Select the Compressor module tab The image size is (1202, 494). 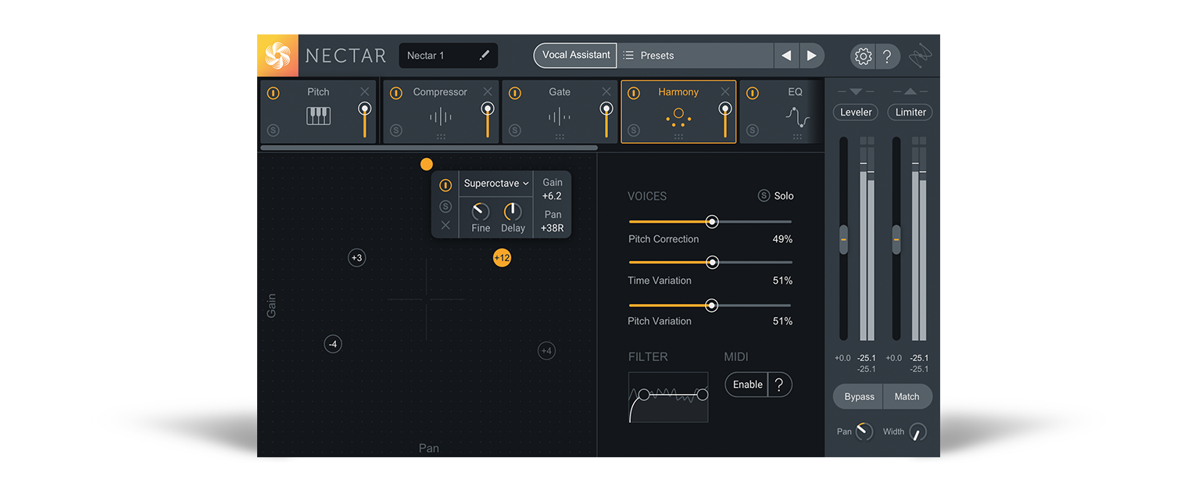click(440, 92)
